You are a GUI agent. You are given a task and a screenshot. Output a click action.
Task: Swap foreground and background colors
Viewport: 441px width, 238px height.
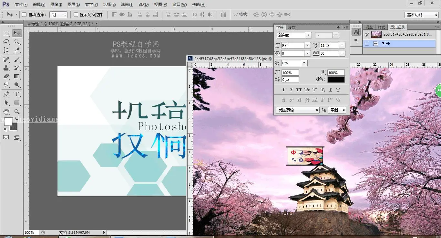point(16,119)
